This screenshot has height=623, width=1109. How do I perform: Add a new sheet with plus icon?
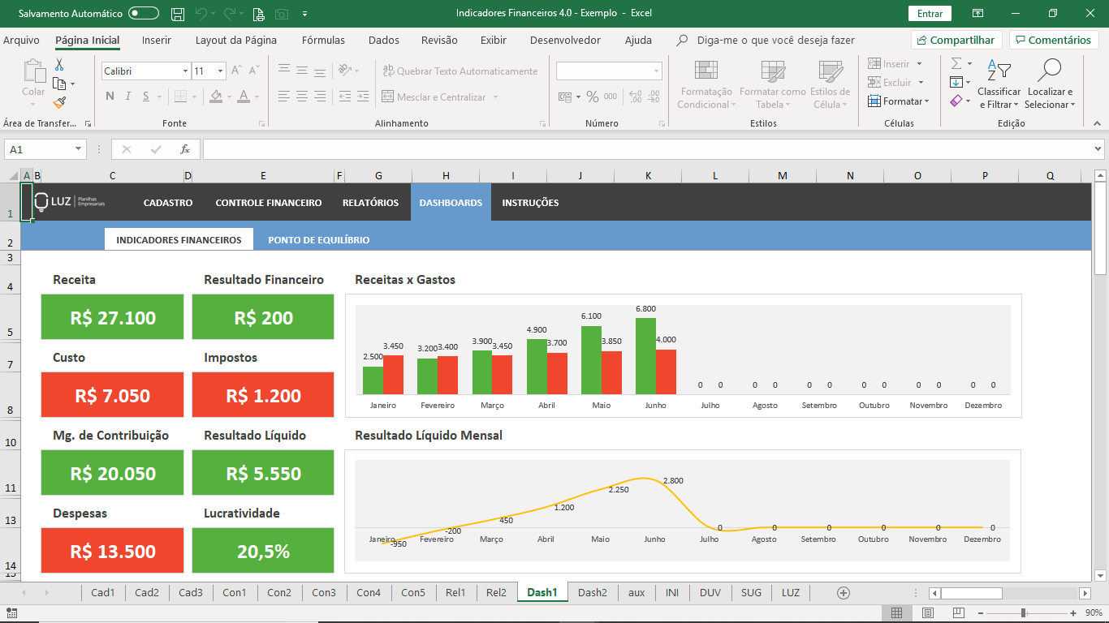click(x=844, y=593)
